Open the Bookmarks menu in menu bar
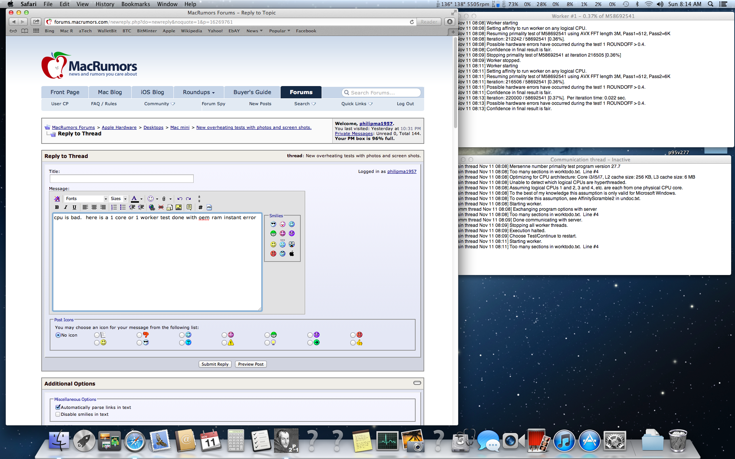The width and height of the screenshot is (735, 459). point(136,4)
